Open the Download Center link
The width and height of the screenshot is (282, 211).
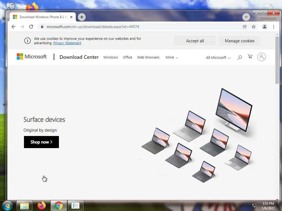tap(79, 57)
